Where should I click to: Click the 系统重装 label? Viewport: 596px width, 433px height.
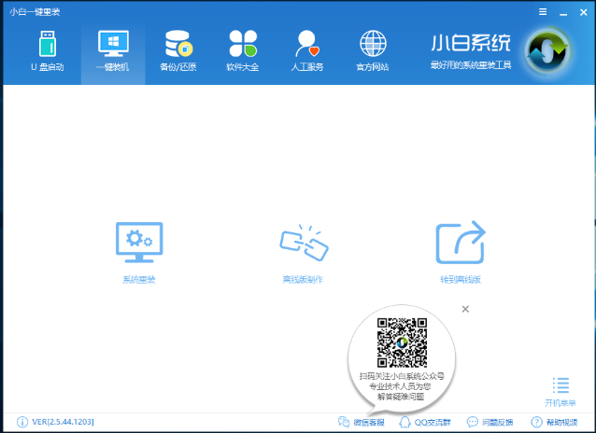[139, 280]
